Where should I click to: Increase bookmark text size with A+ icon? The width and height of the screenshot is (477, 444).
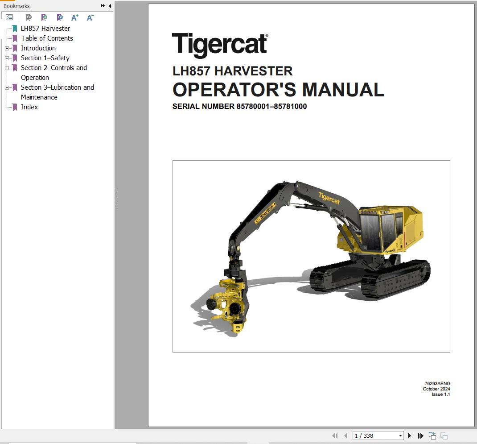(74, 17)
